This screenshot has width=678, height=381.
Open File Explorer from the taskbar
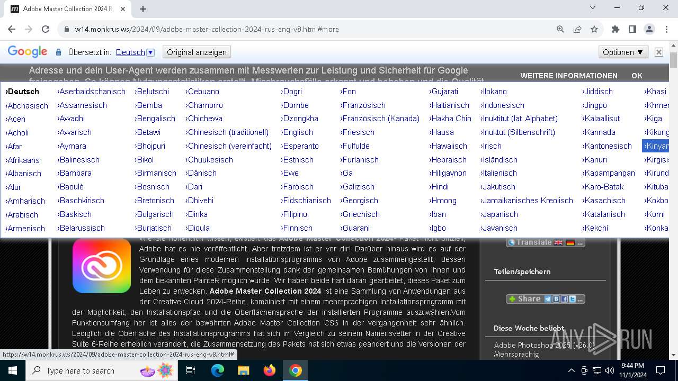(244, 370)
